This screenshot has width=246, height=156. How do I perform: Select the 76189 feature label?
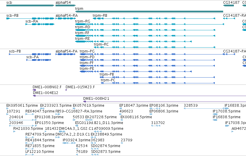pos(82,152)
